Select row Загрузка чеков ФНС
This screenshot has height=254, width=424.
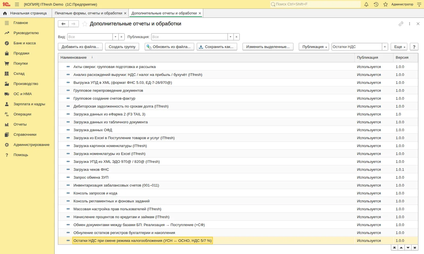(x=238, y=170)
